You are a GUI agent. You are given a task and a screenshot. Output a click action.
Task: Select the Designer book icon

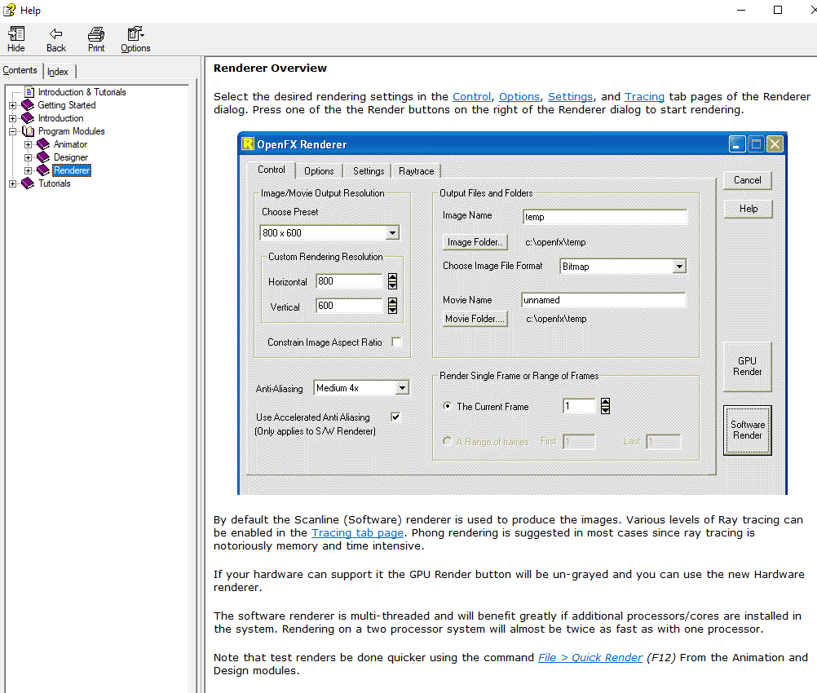tap(43, 157)
